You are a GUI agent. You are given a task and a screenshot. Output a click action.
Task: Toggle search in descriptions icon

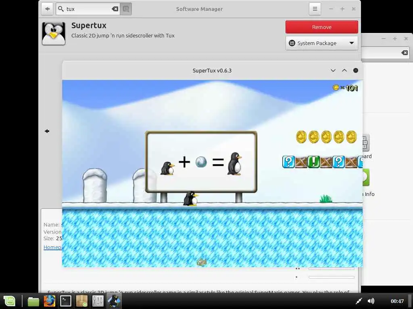(x=126, y=9)
